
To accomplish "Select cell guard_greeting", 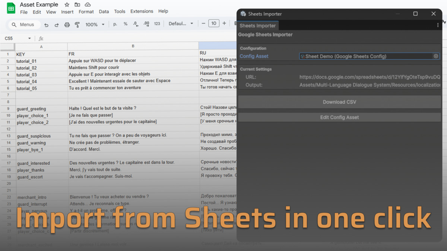I will [42, 109].
